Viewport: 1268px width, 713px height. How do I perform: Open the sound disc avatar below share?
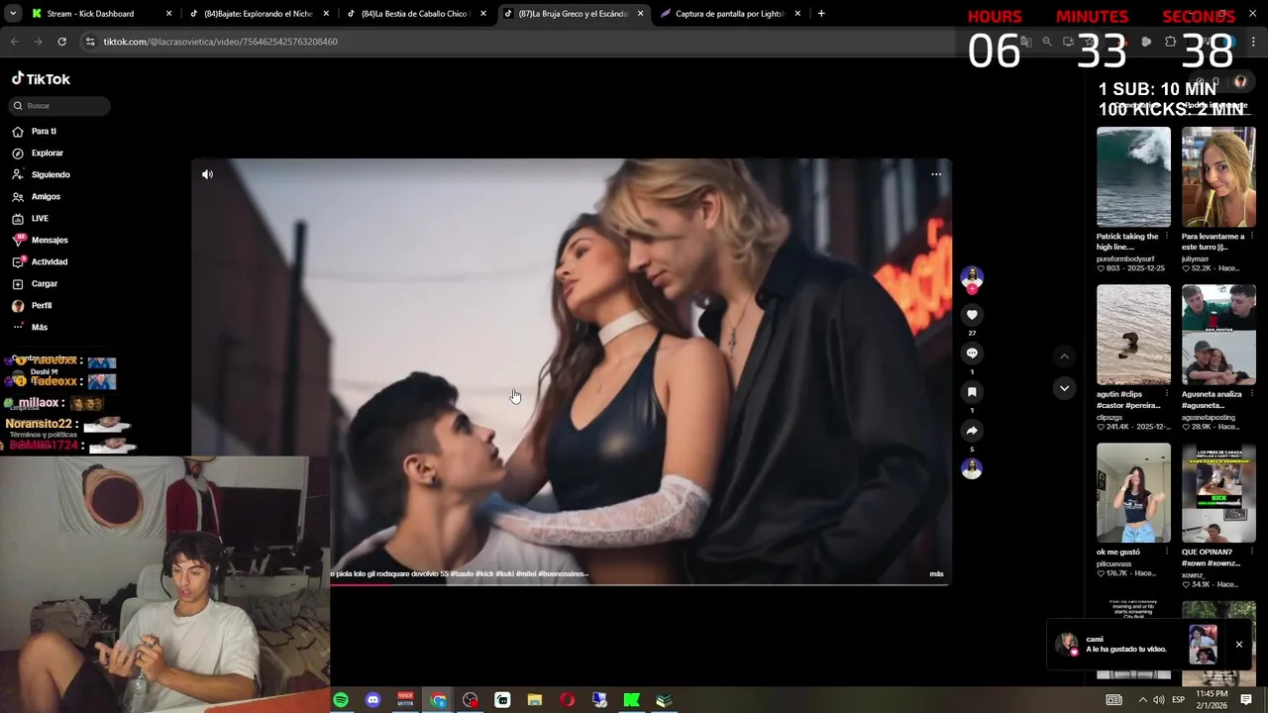pos(972,468)
